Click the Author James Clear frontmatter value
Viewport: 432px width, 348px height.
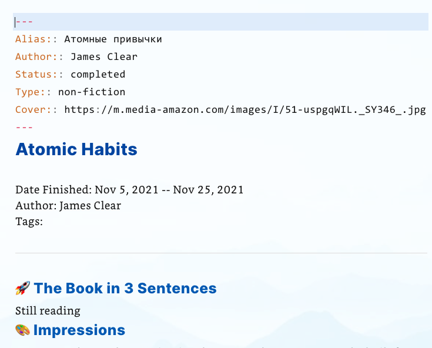point(104,57)
